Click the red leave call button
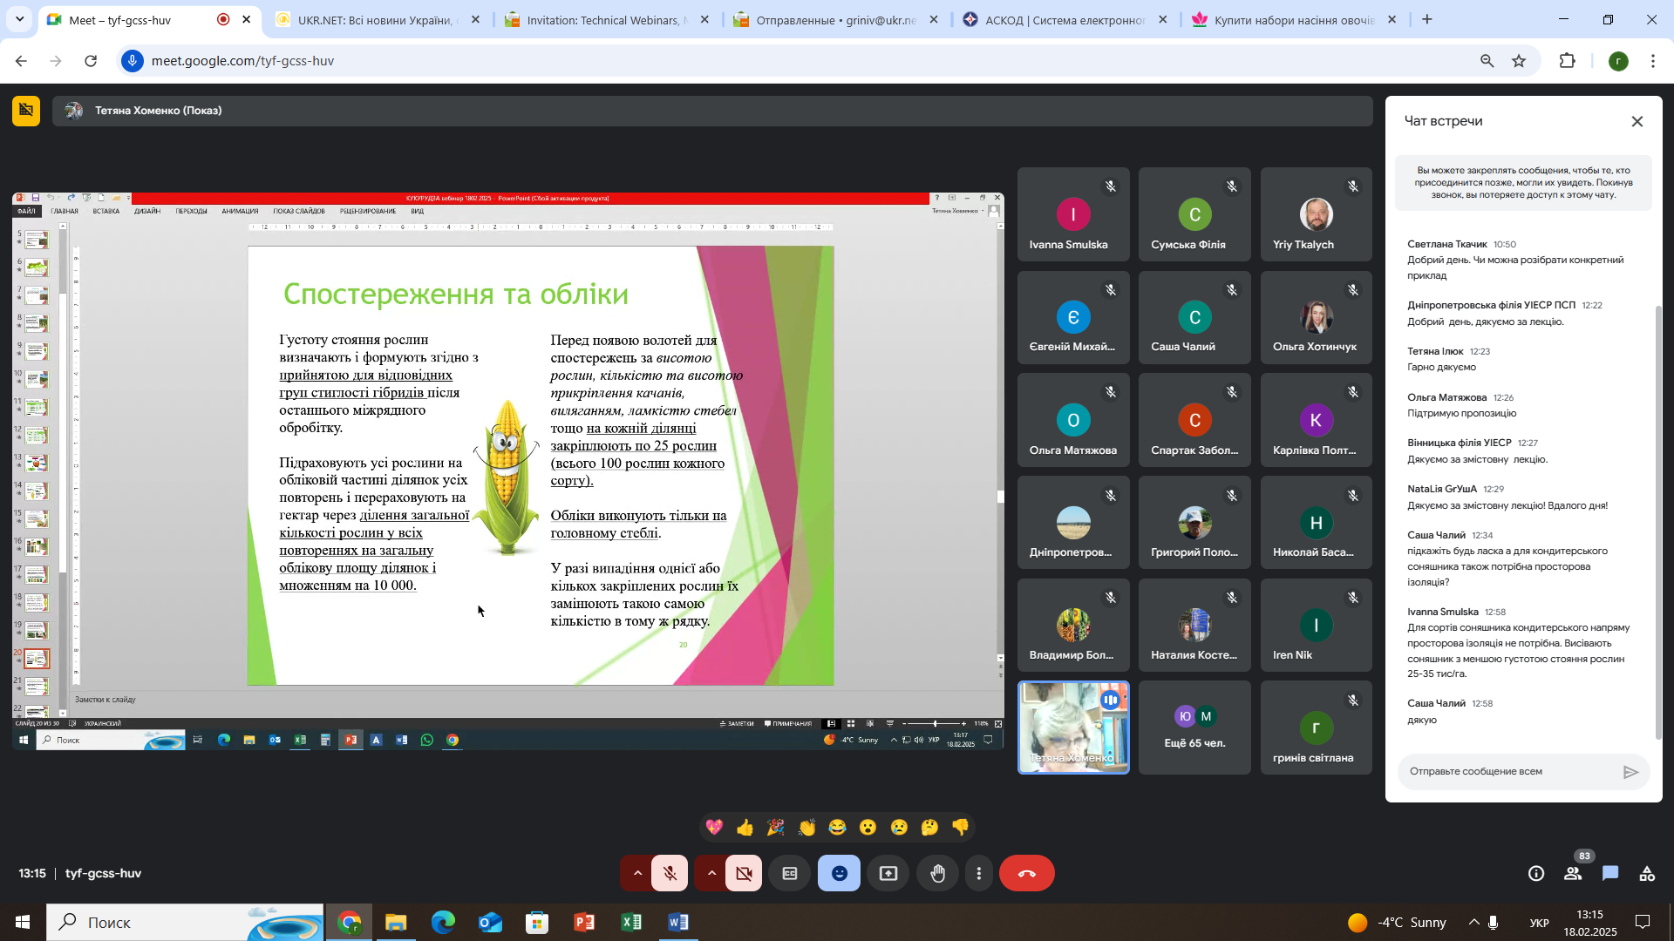The width and height of the screenshot is (1674, 941). (1026, 873)
